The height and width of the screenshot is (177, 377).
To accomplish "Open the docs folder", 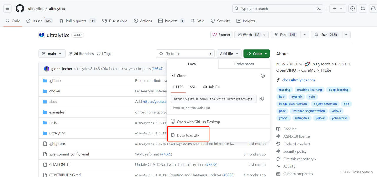I will (x=53, y=102).
